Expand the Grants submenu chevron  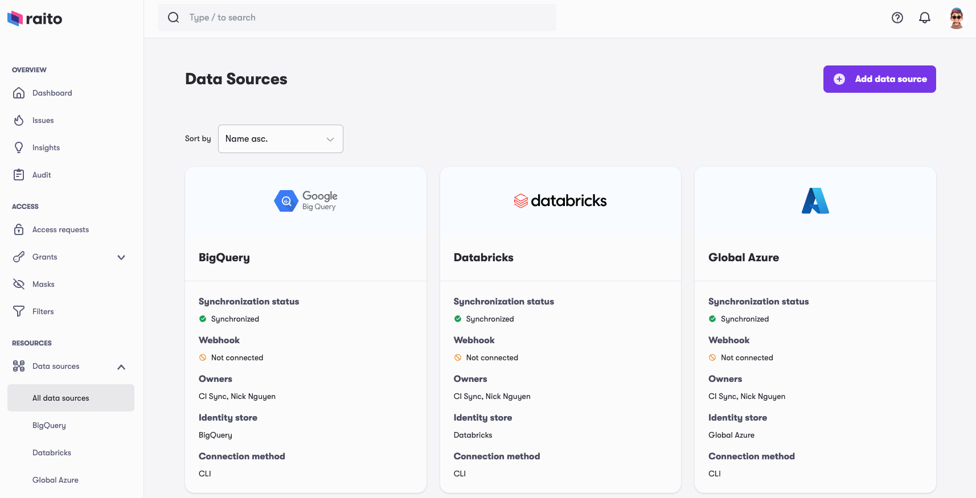point(121,257)
